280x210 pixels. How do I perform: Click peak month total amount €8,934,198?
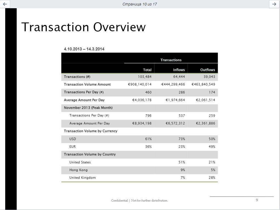(142, 123)
